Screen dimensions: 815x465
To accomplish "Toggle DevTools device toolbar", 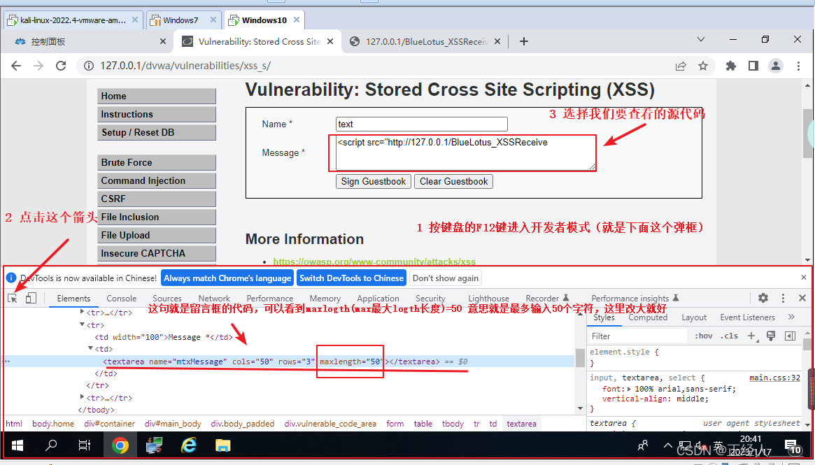I will (31, 298).
